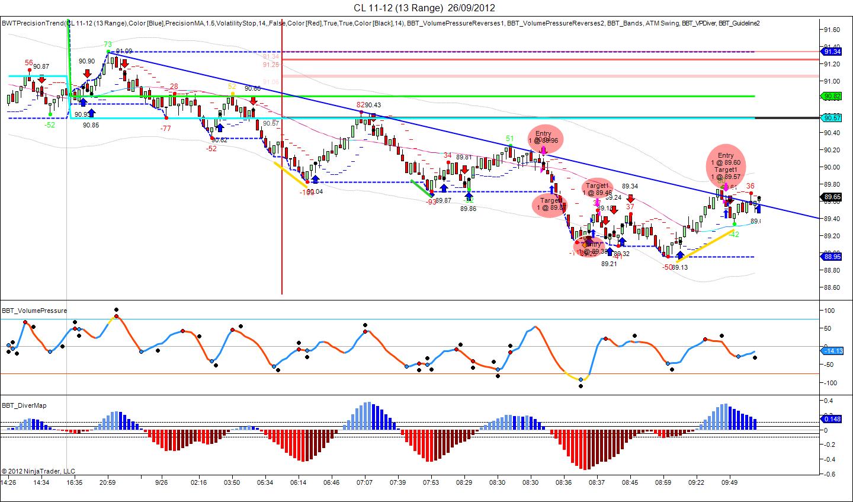This screenshot has height=502, width=853.
Task: Select the red down arrow beside the 91.09 label
Action: (x=124, y=63)
